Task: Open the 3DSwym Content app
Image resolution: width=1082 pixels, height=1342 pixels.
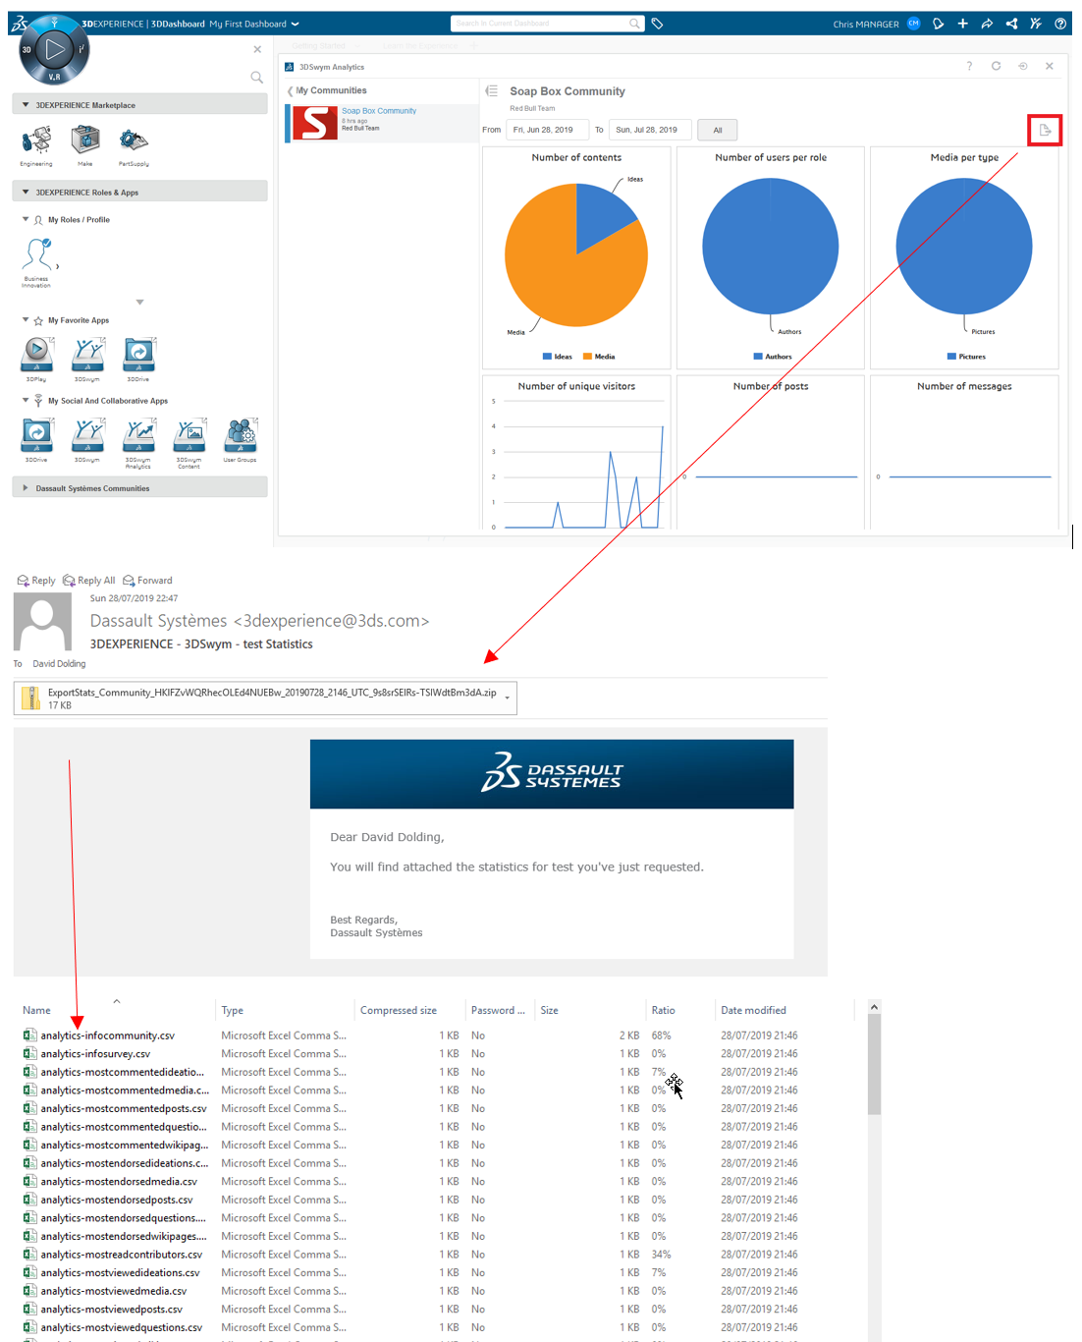Action: pyautogui.click(x=189, y=435)
